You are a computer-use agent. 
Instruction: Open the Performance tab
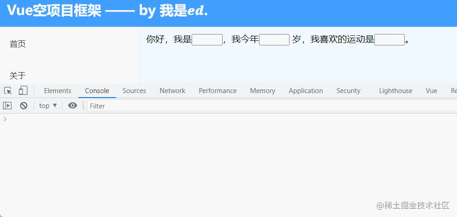(x=218, y=91)
